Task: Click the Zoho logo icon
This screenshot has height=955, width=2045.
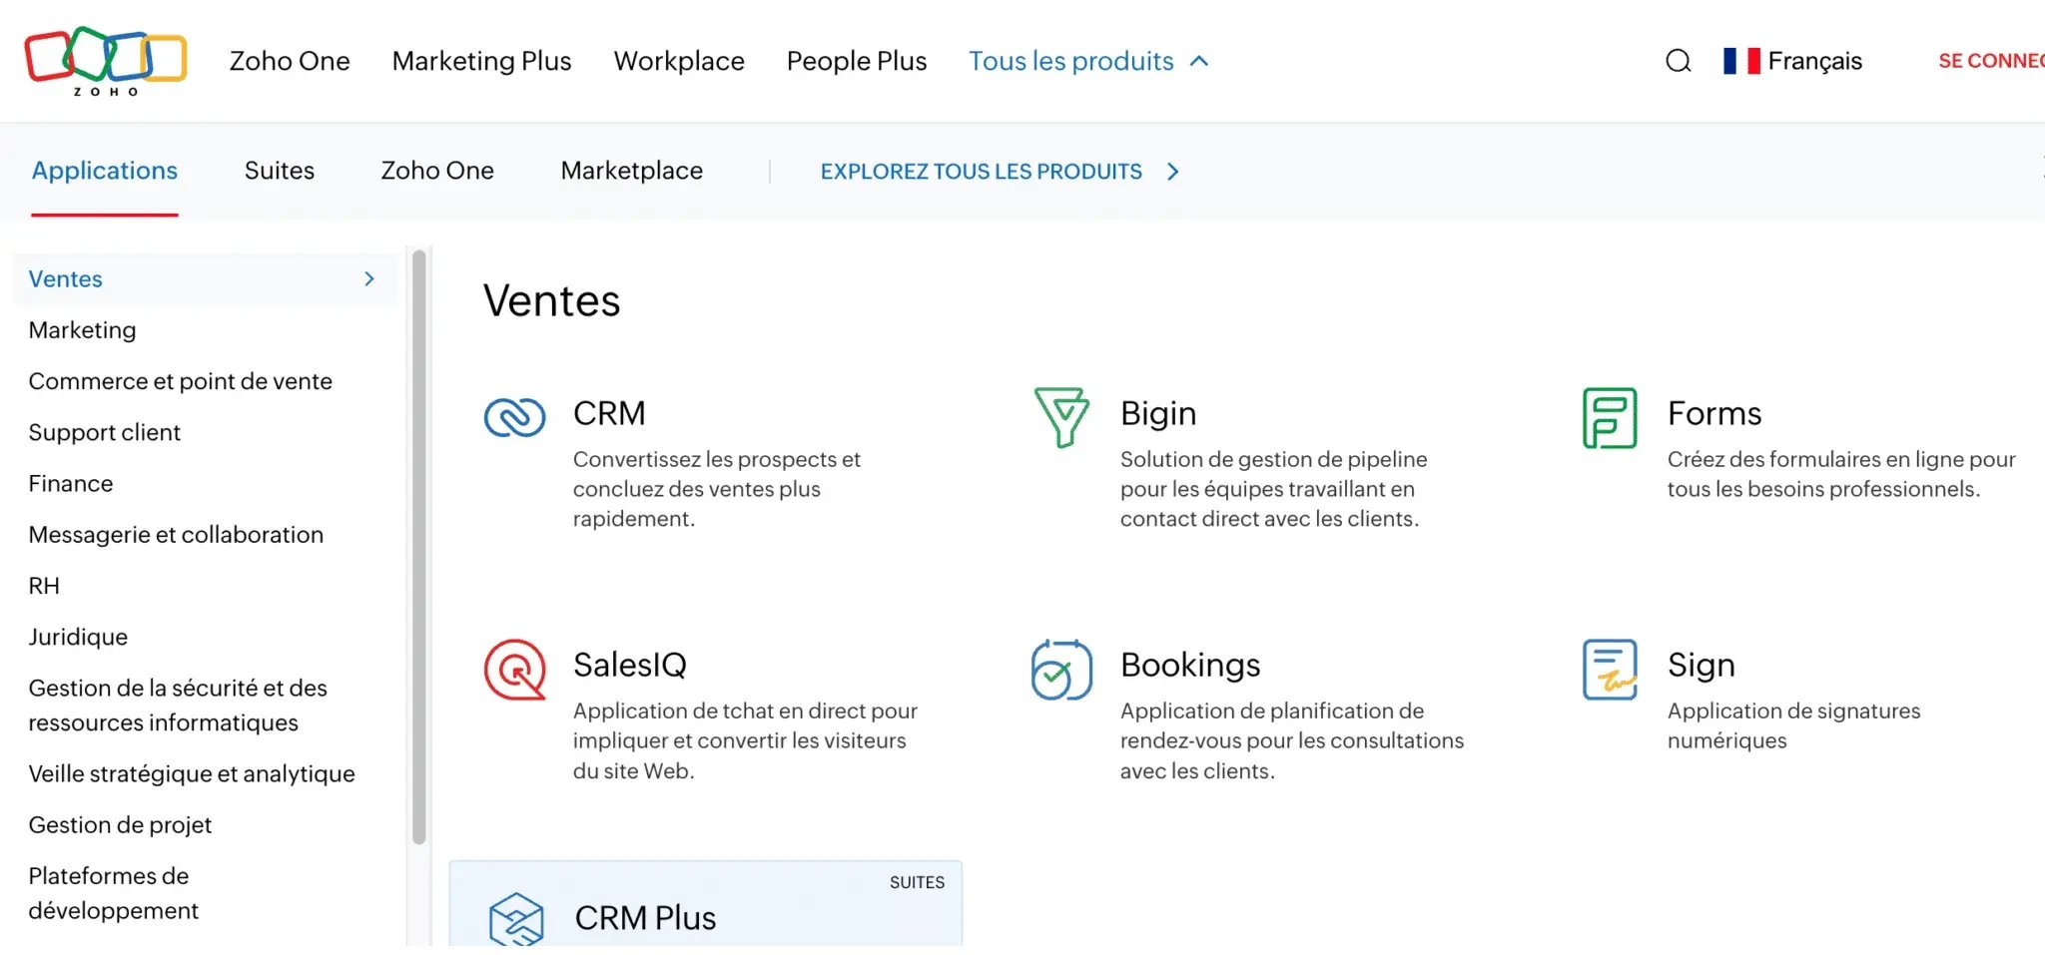Action: 105,60
